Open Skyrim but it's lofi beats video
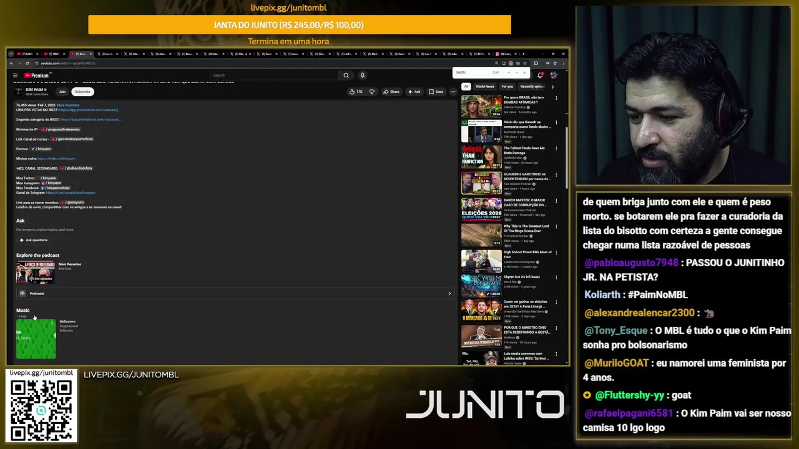The width and height of the screenshot is (799, 449). [x=522, y=277]
